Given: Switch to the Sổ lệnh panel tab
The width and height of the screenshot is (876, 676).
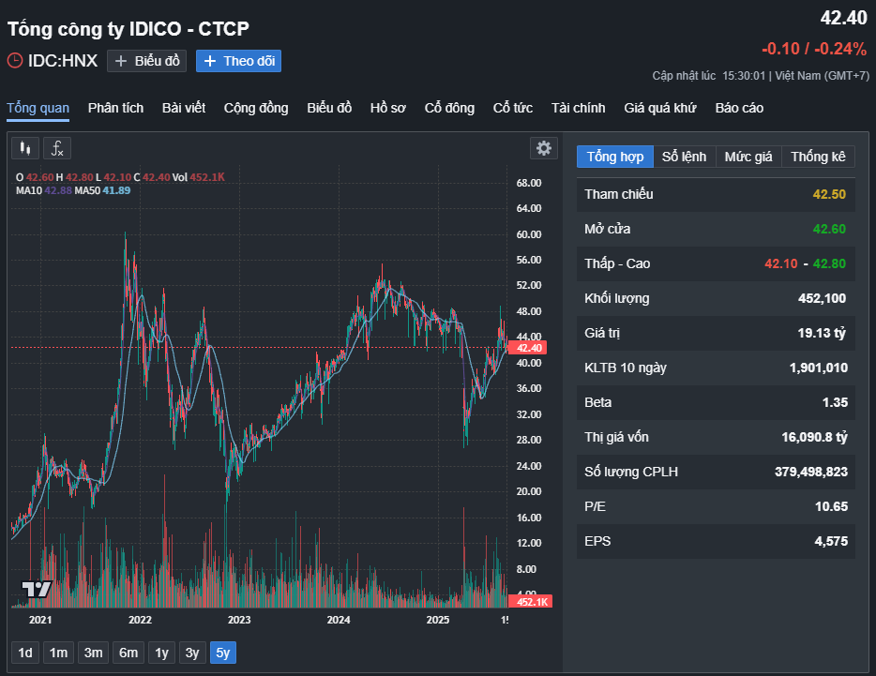Looking at the screenshot, I should tap(685, 157).
